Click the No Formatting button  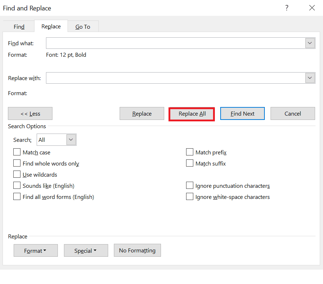click(x=137, y=250)
